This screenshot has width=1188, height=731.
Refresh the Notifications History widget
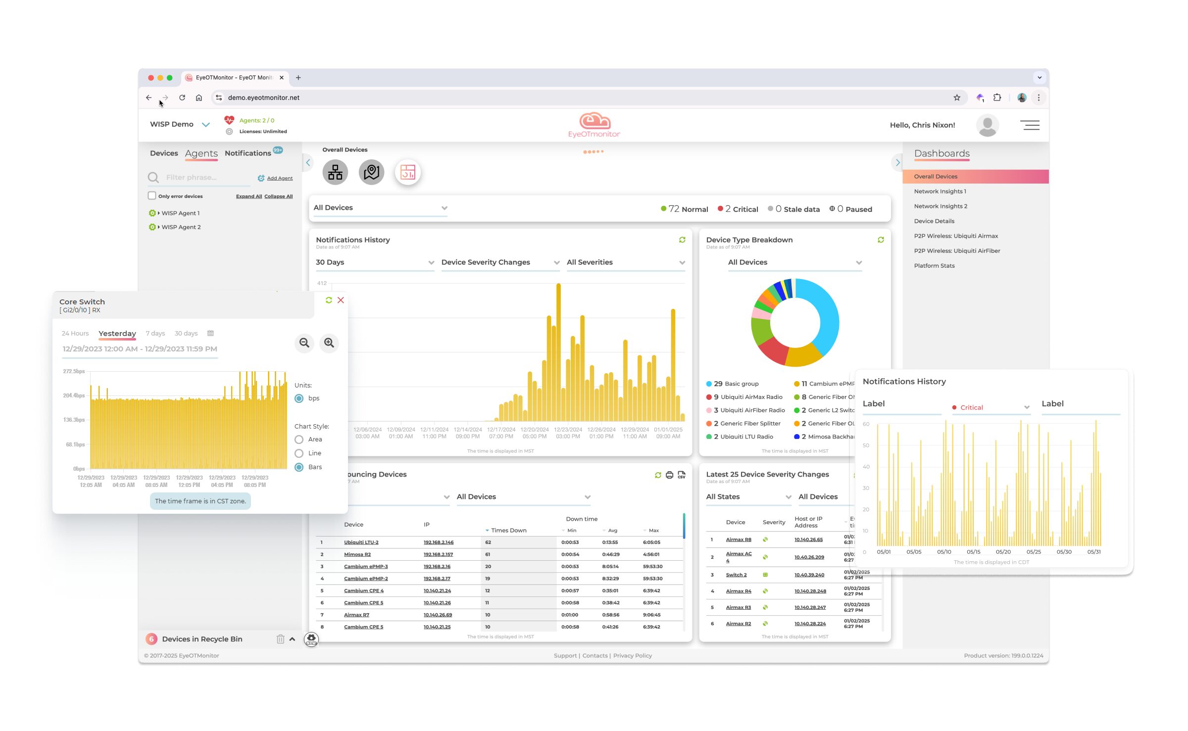(x=682, y=240)
